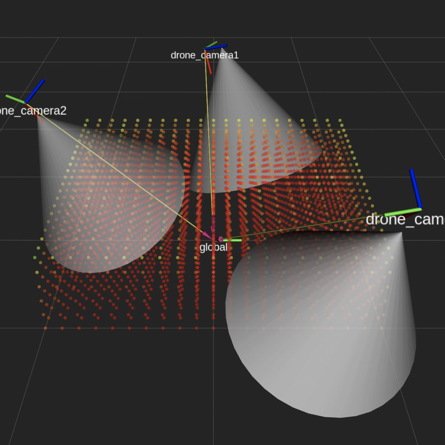The height and width of the screenshot is (445, 445).
Task: Select the red axis below drone_camera1 frame
Action: point(209,62)
